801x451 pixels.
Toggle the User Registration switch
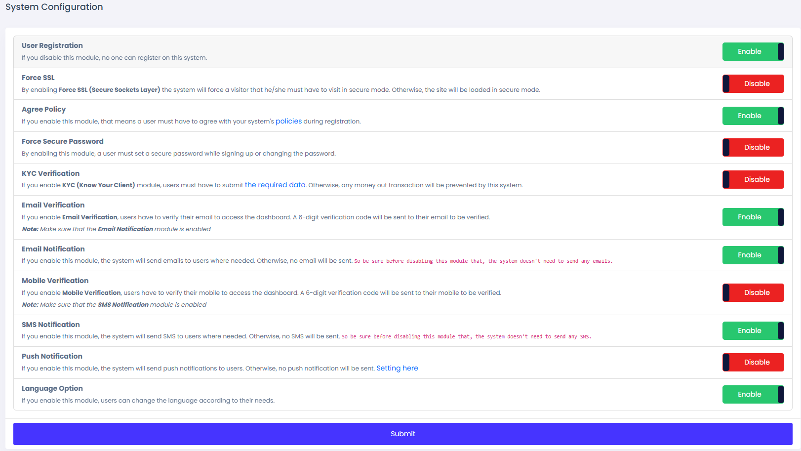753,52
